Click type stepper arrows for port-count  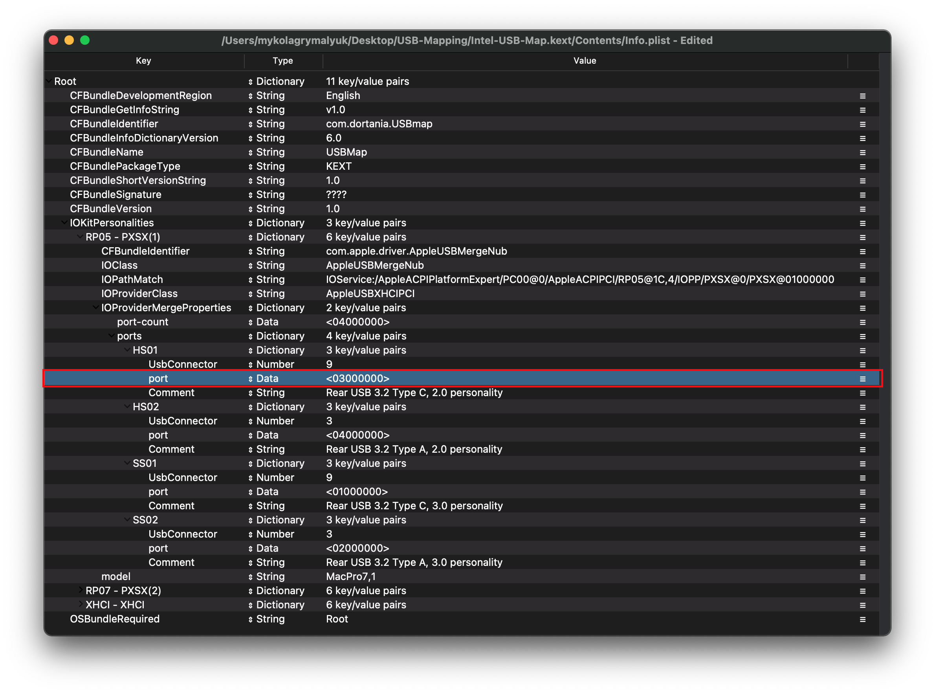250,322
